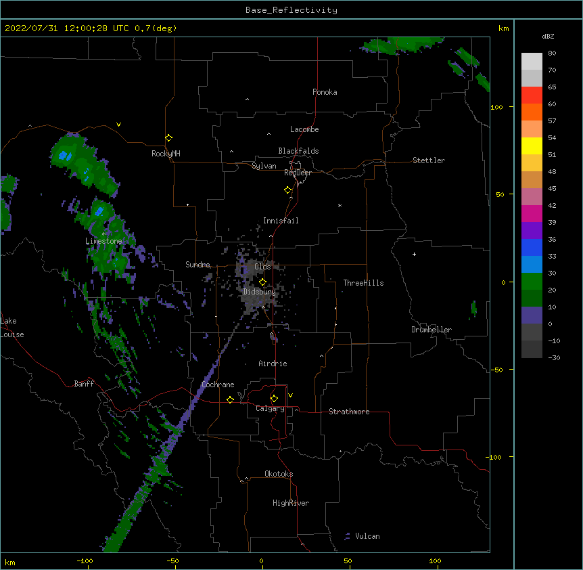Select the ThreeHills label
Viewport: 583px width, 570px height.
pos(363,283)
